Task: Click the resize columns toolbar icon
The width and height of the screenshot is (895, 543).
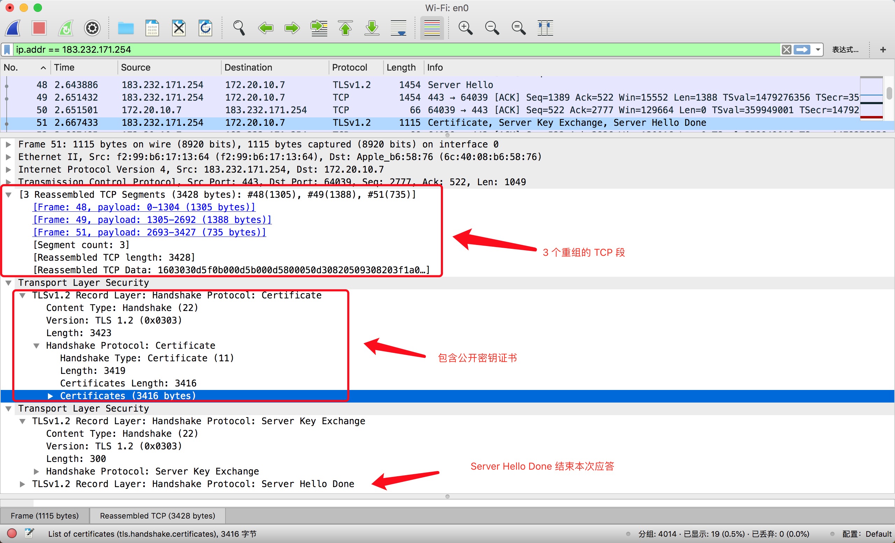Action: pos(545,28)
